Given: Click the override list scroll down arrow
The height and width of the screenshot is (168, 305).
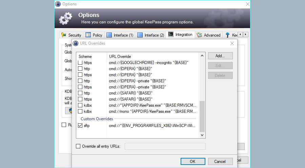Looking at the screenshot, I should click(202, 135).
